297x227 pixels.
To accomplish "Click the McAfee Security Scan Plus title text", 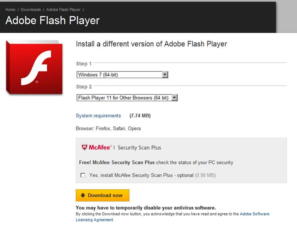I will click(139, 148).
